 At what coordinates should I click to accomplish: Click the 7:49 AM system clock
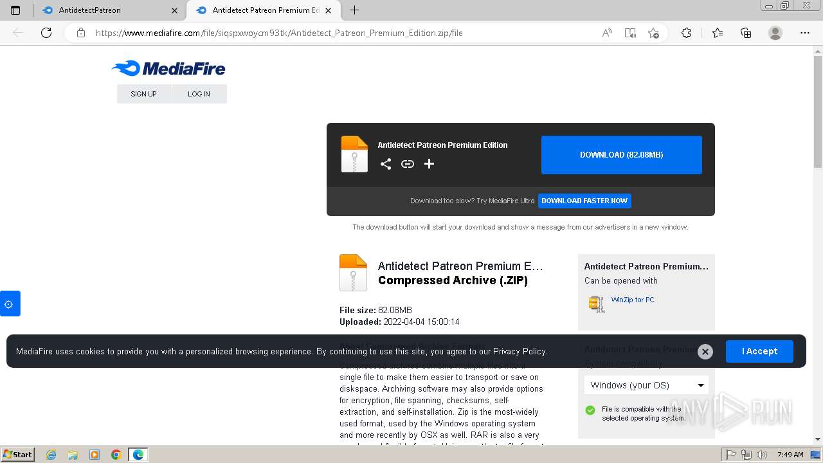tap(790, 455)
